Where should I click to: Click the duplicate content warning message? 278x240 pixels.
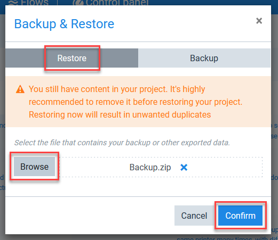pos(136,102)
